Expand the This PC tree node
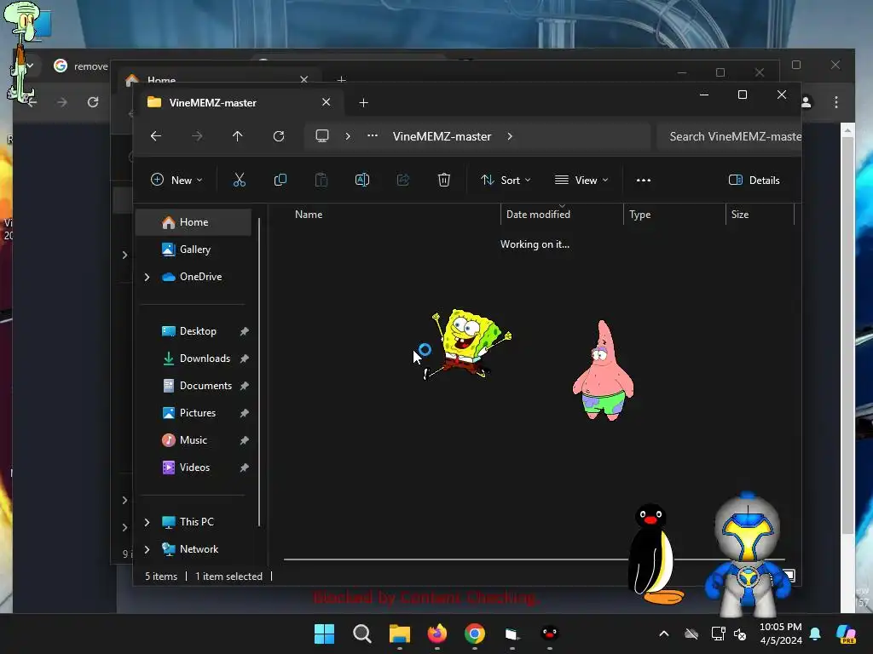 (x=147, y=522)
